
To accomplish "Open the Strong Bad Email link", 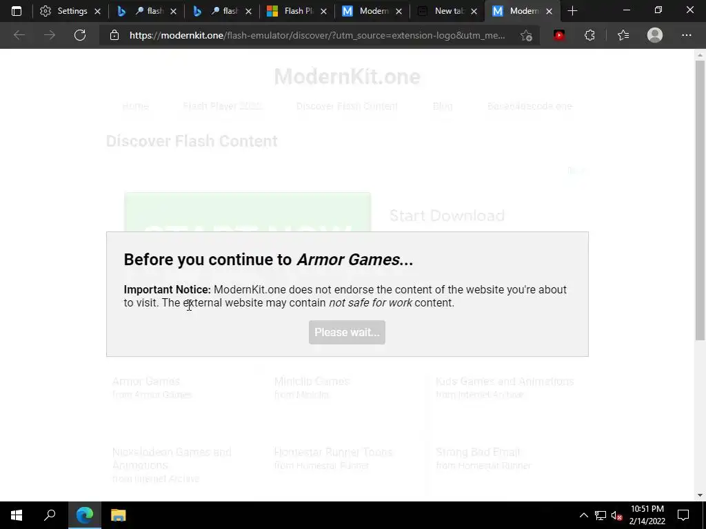I will click(x=478, y=452).
